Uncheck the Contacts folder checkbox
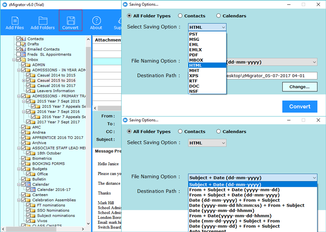This screenshot has width=326, height=232. point(18,38)
